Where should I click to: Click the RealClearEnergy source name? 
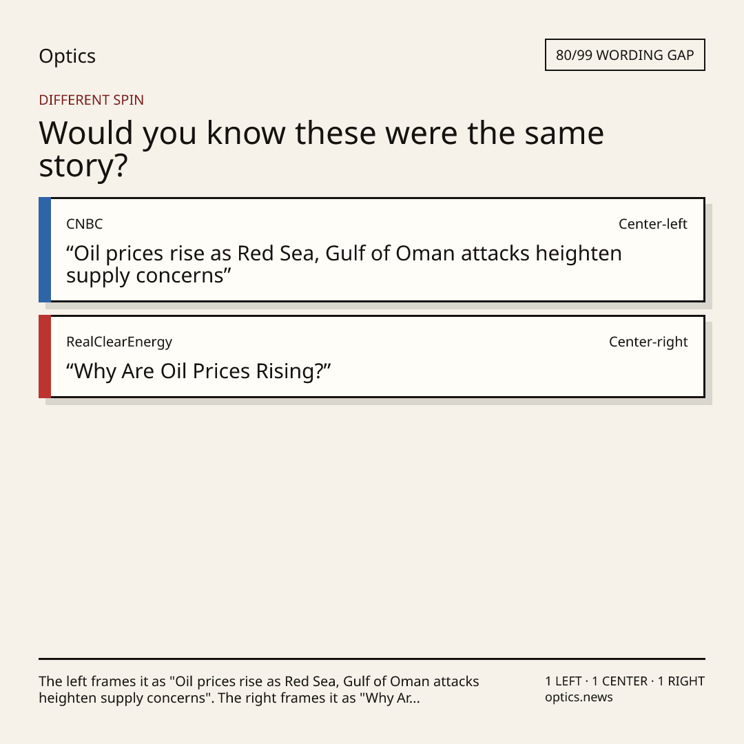pos(119,342)
